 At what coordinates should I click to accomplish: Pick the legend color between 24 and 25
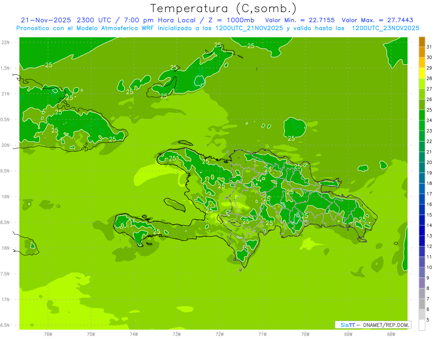(422, 115)
